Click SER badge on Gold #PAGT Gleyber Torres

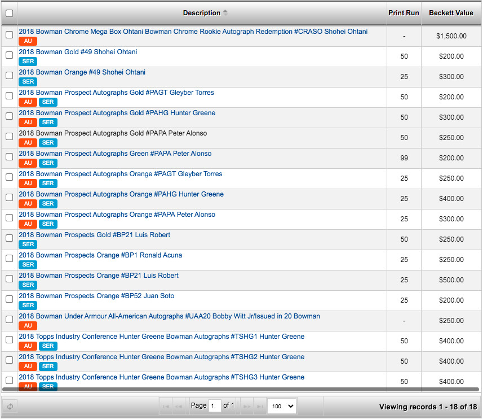[x=48, y=102]
